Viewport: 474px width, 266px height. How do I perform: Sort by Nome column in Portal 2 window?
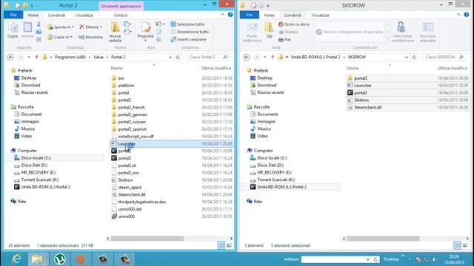point(117,68)
